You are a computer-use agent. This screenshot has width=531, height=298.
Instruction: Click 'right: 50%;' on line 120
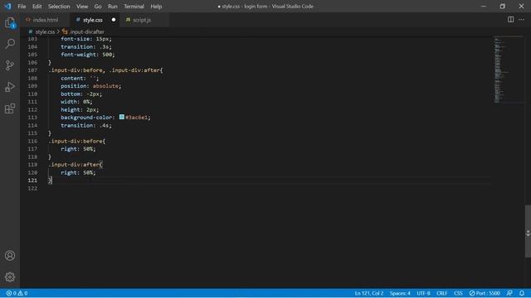tap(78, 172)
